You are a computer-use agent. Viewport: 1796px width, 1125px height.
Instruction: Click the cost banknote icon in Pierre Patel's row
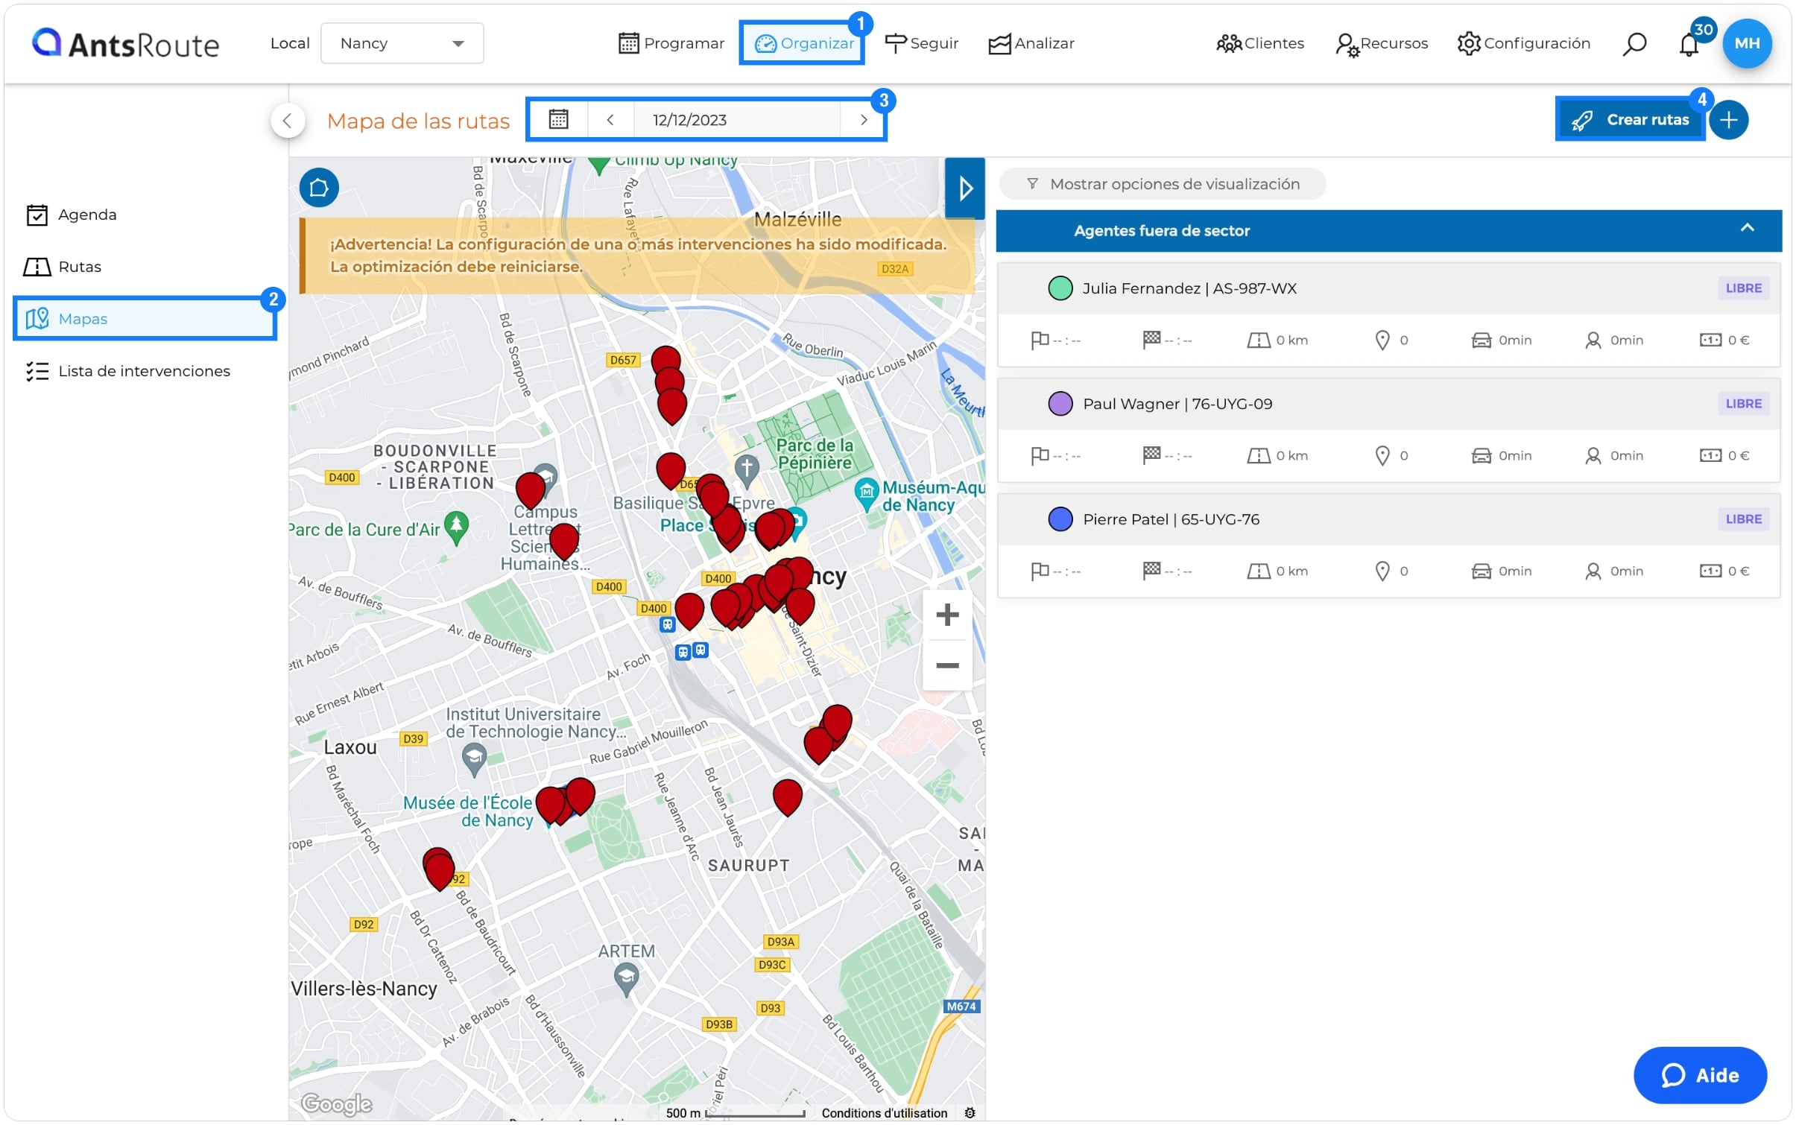pos(1710,571)
